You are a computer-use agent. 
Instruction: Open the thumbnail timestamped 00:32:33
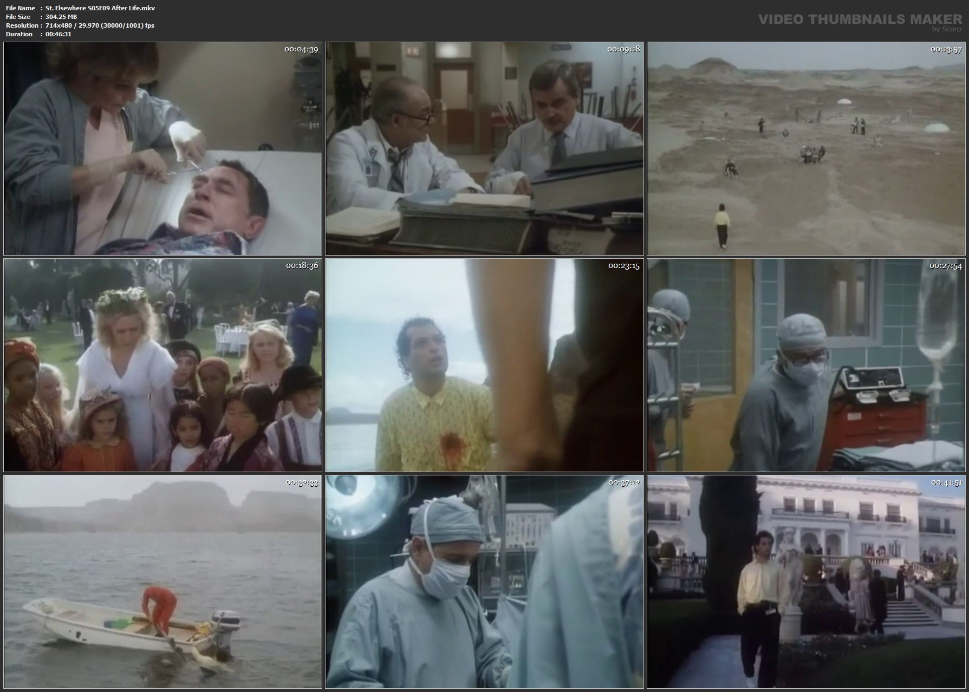pyautogui.click(x=163, y=582)
